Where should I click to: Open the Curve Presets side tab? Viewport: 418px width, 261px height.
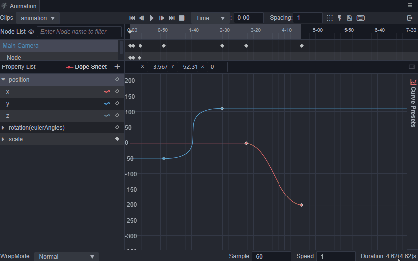coord(413,103)
